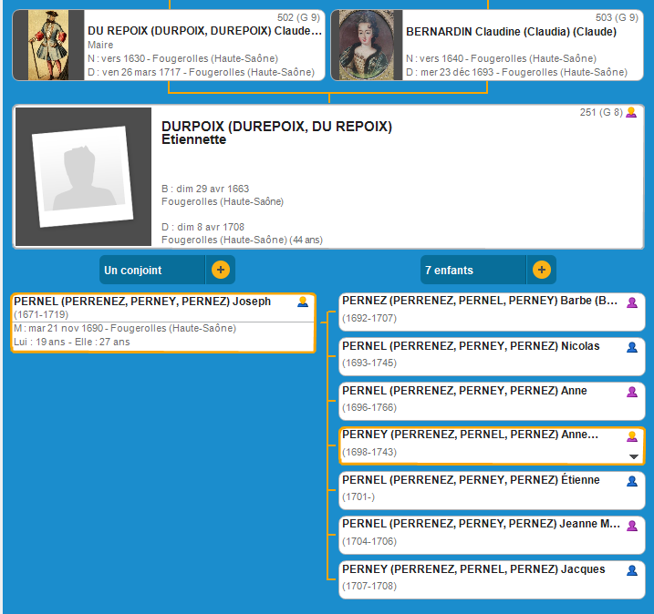The image size is (654, 614).
Task: Click Barbe Pernez's purple person icon
Action: point(631,302)
